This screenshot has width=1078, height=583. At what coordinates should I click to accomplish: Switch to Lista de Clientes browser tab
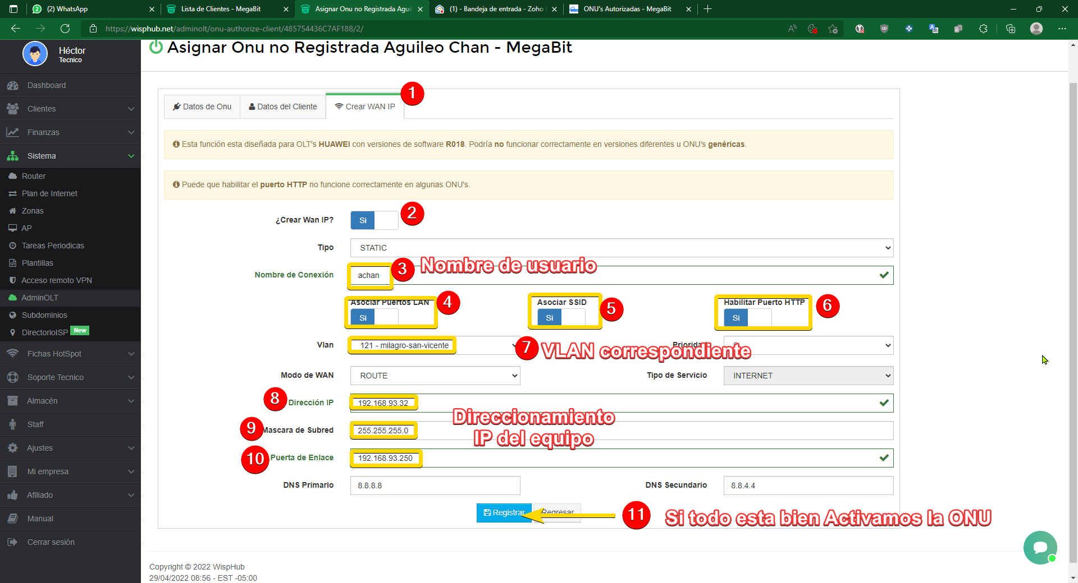click(227, 9)
